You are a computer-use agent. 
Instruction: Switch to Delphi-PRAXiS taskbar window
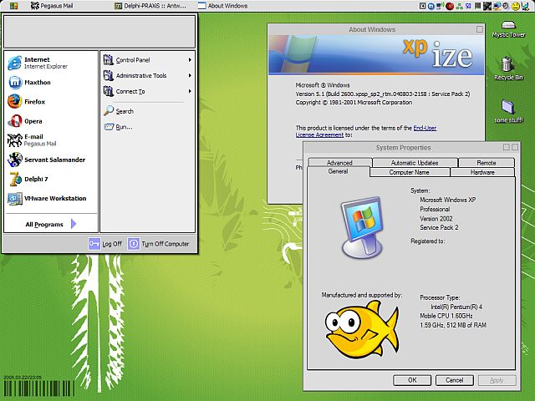tap(150, 6)
